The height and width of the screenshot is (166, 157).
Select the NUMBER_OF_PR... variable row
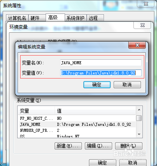77,130
